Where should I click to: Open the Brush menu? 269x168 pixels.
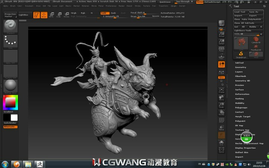tap(13, 6)
